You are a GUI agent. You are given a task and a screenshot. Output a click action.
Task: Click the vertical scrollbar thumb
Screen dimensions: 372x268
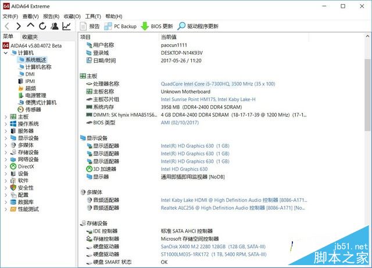367,95
